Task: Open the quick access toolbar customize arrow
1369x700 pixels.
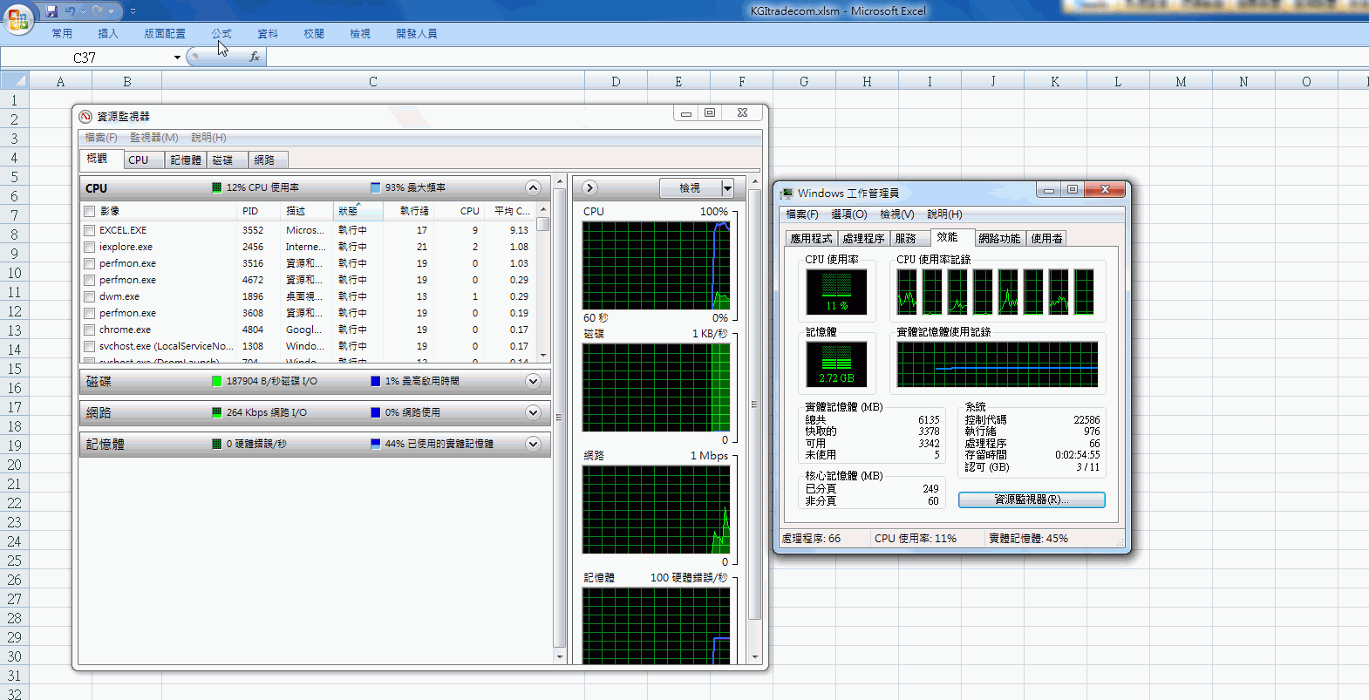Action: click(133, 11)
